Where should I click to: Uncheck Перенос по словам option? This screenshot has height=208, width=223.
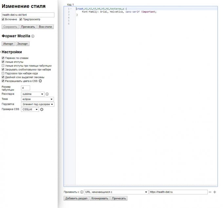3,58
